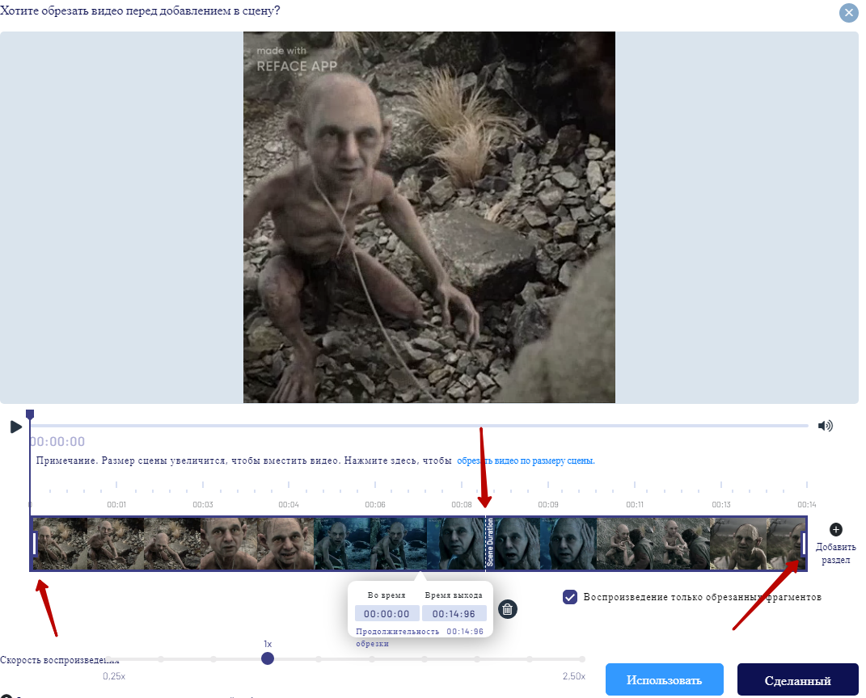This screenshot has height=698, width=866.
Task: Click the 00:08 mark on timeline ruler
Action: [462, 504]
